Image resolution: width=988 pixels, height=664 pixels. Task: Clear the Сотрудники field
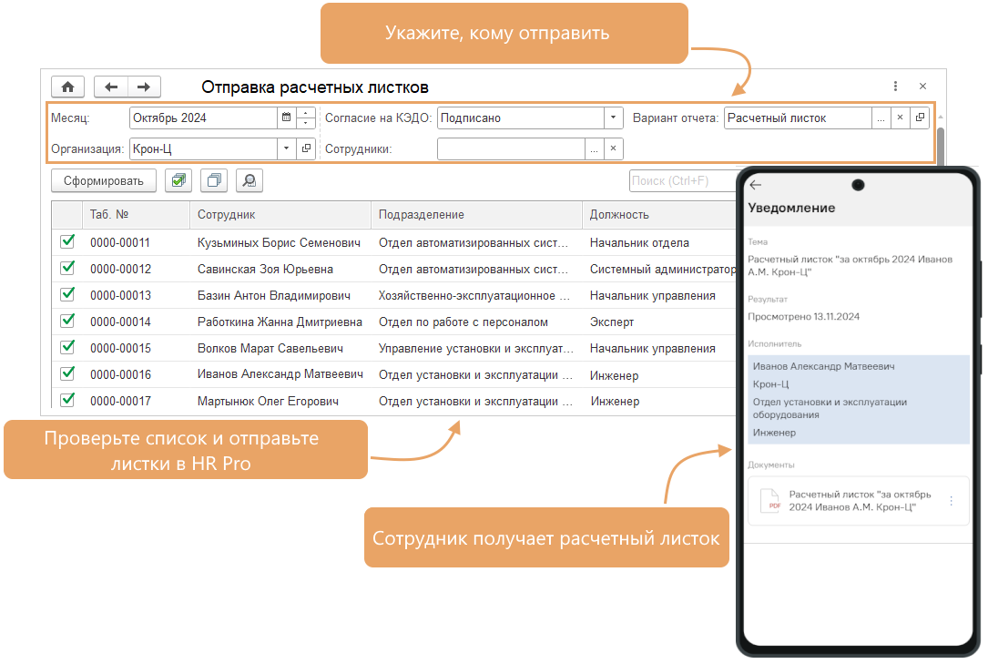[613, 149]
